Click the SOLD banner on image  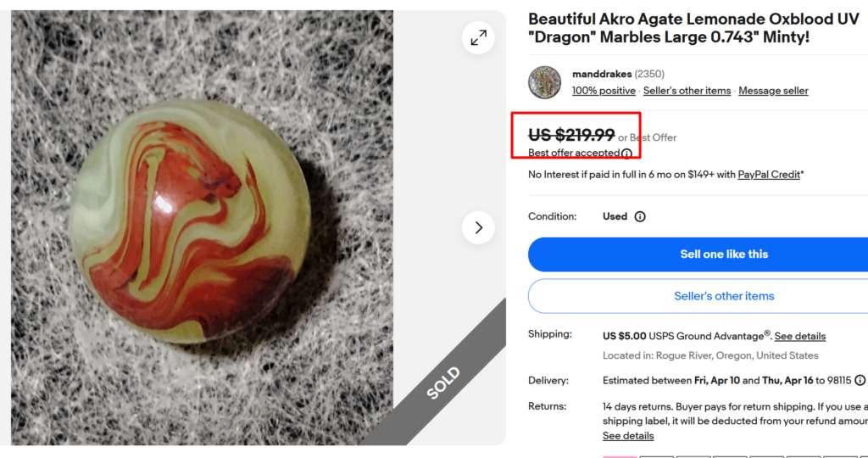click(442, 383)
